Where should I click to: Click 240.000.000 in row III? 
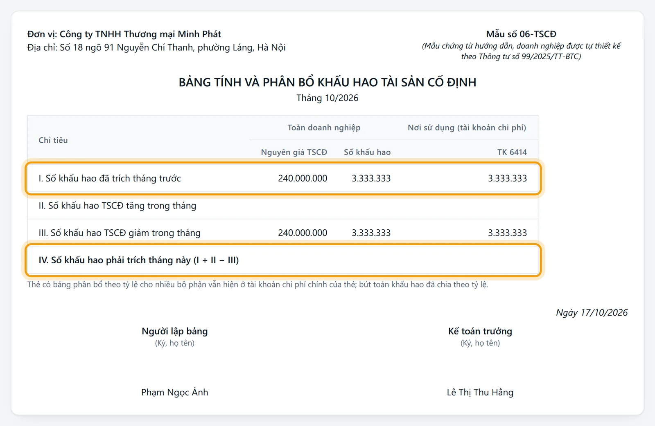303,233
